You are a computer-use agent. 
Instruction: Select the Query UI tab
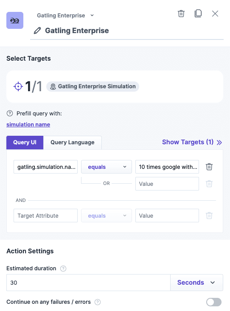[x=25, y=143]
